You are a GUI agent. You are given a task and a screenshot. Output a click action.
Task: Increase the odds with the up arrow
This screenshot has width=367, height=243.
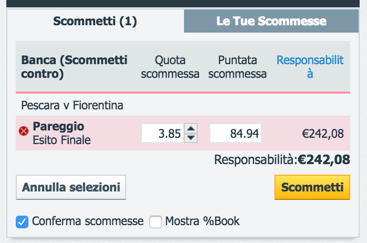coord(191,128)
